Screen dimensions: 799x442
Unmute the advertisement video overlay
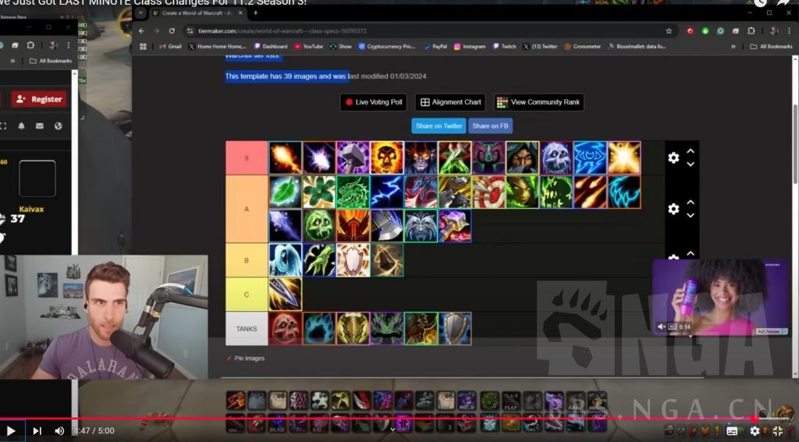point(662,327)
